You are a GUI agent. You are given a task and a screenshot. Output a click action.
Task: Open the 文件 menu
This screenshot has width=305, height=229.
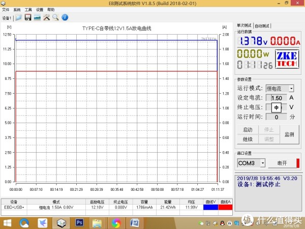pos(6,10)
